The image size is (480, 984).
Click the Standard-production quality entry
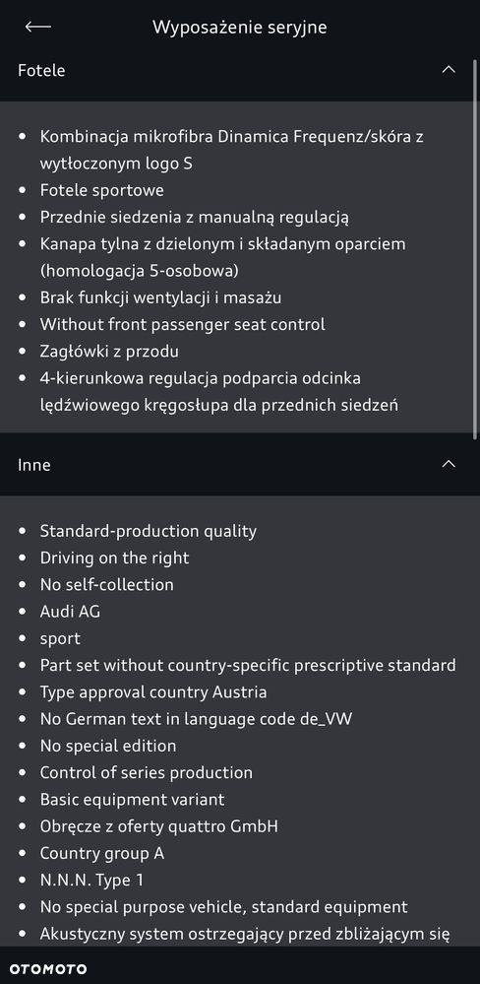(x=148, y=531)
